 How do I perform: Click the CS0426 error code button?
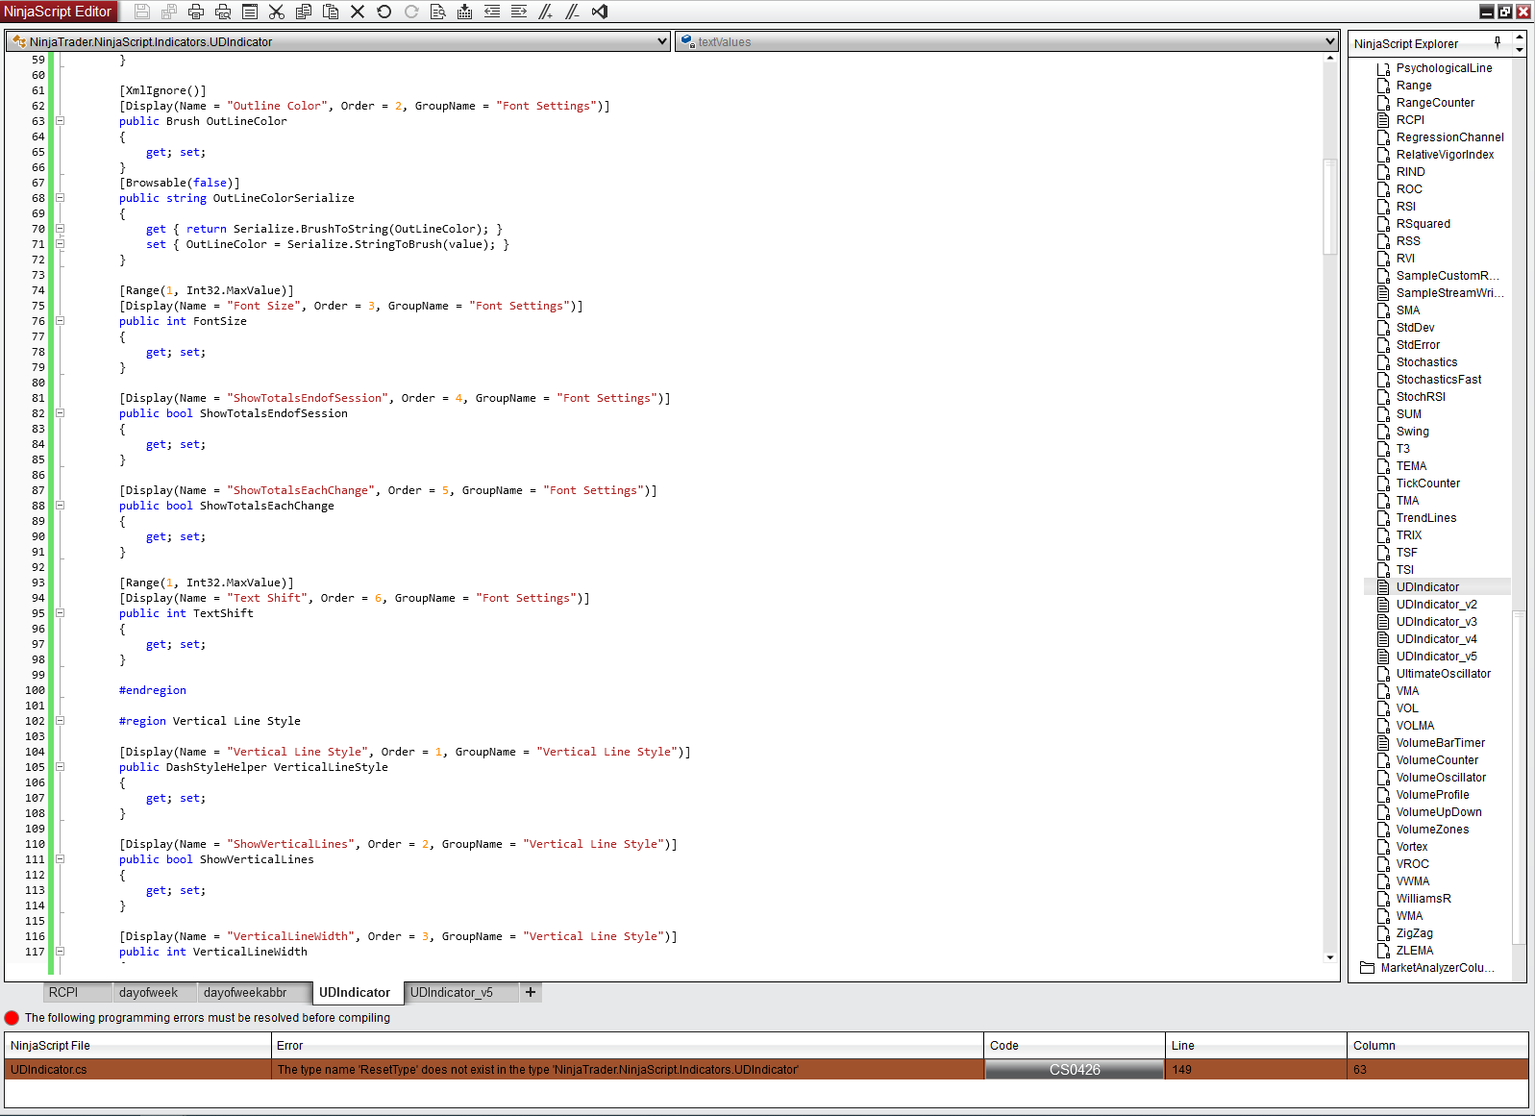1075,1070
